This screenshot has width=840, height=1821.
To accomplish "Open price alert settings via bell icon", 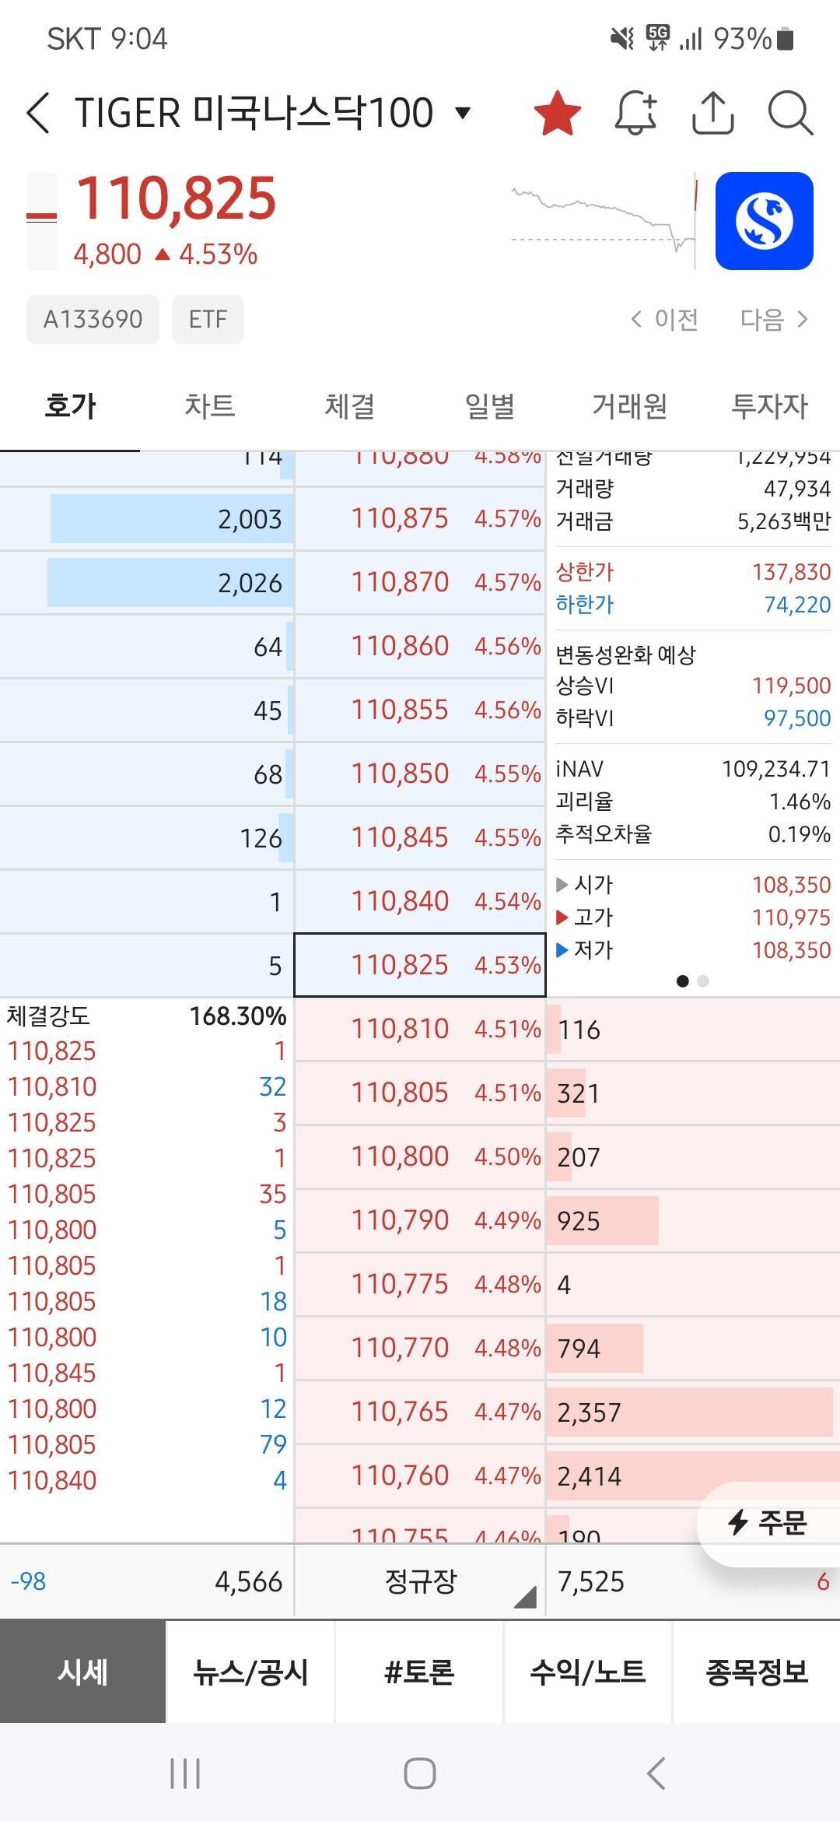I will click(636, 114).
